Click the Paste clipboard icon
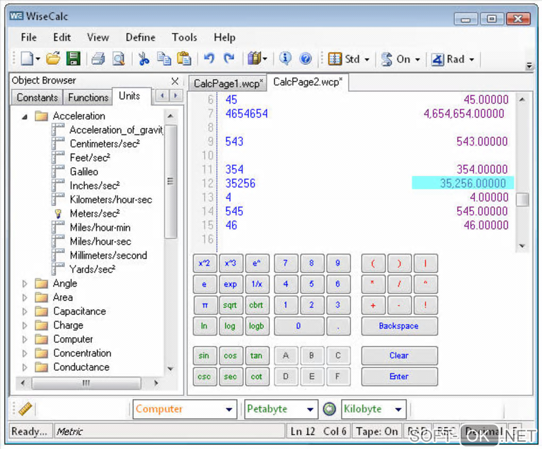The image size is (542, 449). coord(184,59)
